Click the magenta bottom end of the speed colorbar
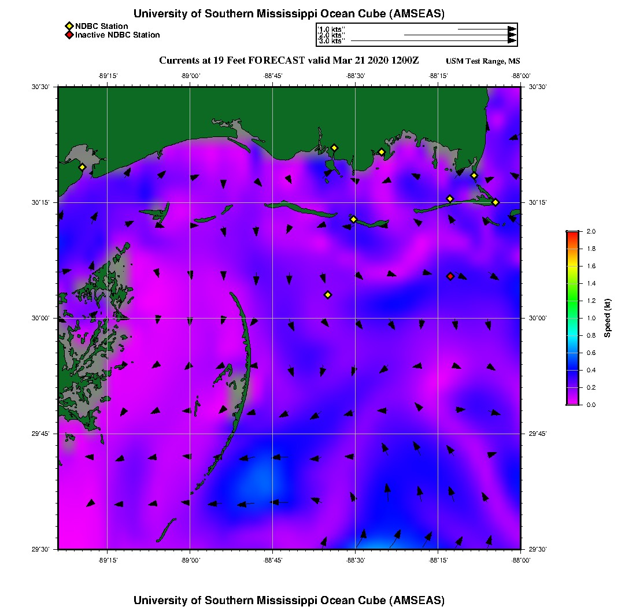This screenshot has width=636, height=607. (x=572, y=402)
